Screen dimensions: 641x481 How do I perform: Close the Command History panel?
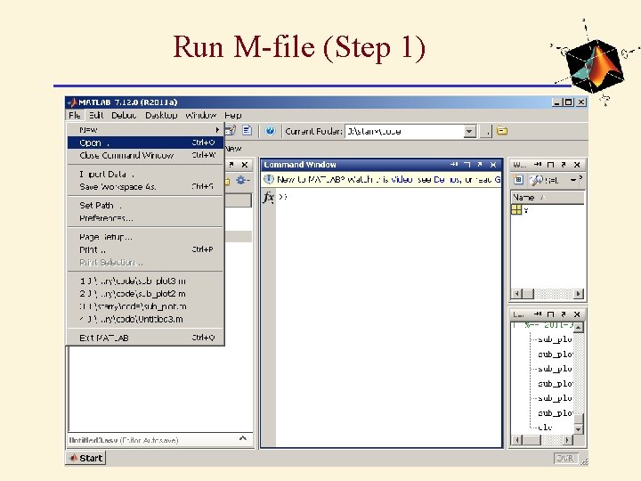pyautogui.click(x=577, y=314)
